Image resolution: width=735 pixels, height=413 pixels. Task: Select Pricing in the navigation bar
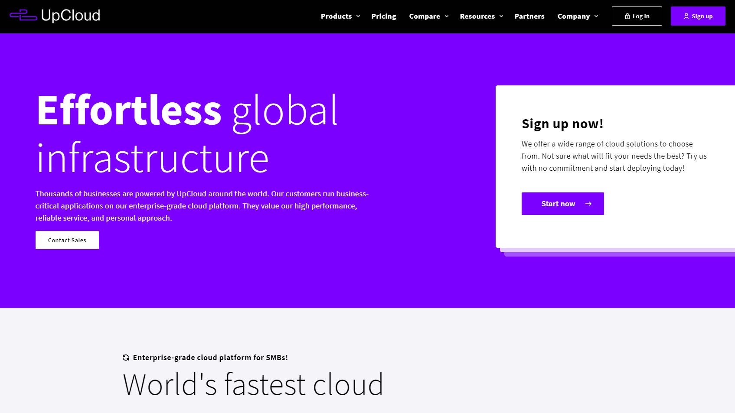[384, 16]
